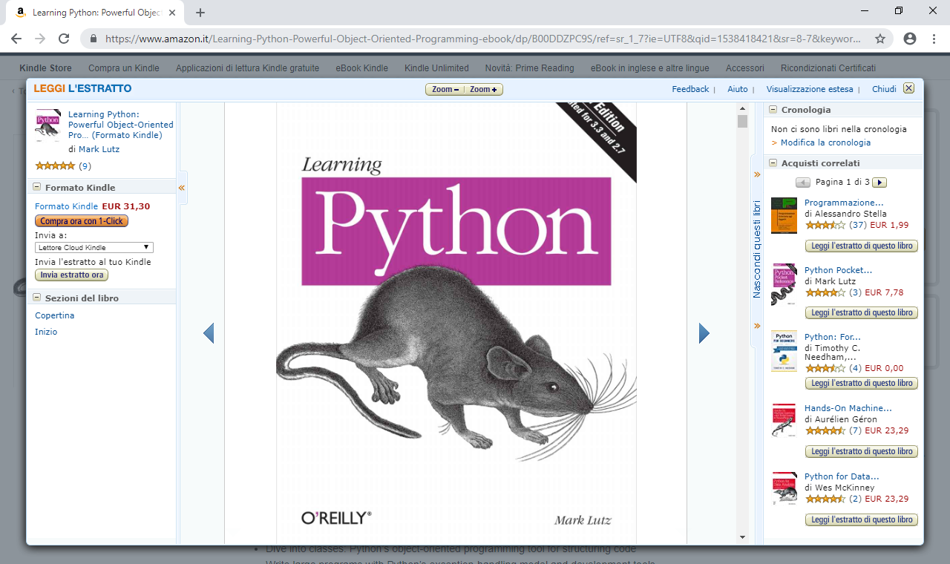Reload the browser page
The height and width of the screenshot is (564, 950).
tap(64, 39)
